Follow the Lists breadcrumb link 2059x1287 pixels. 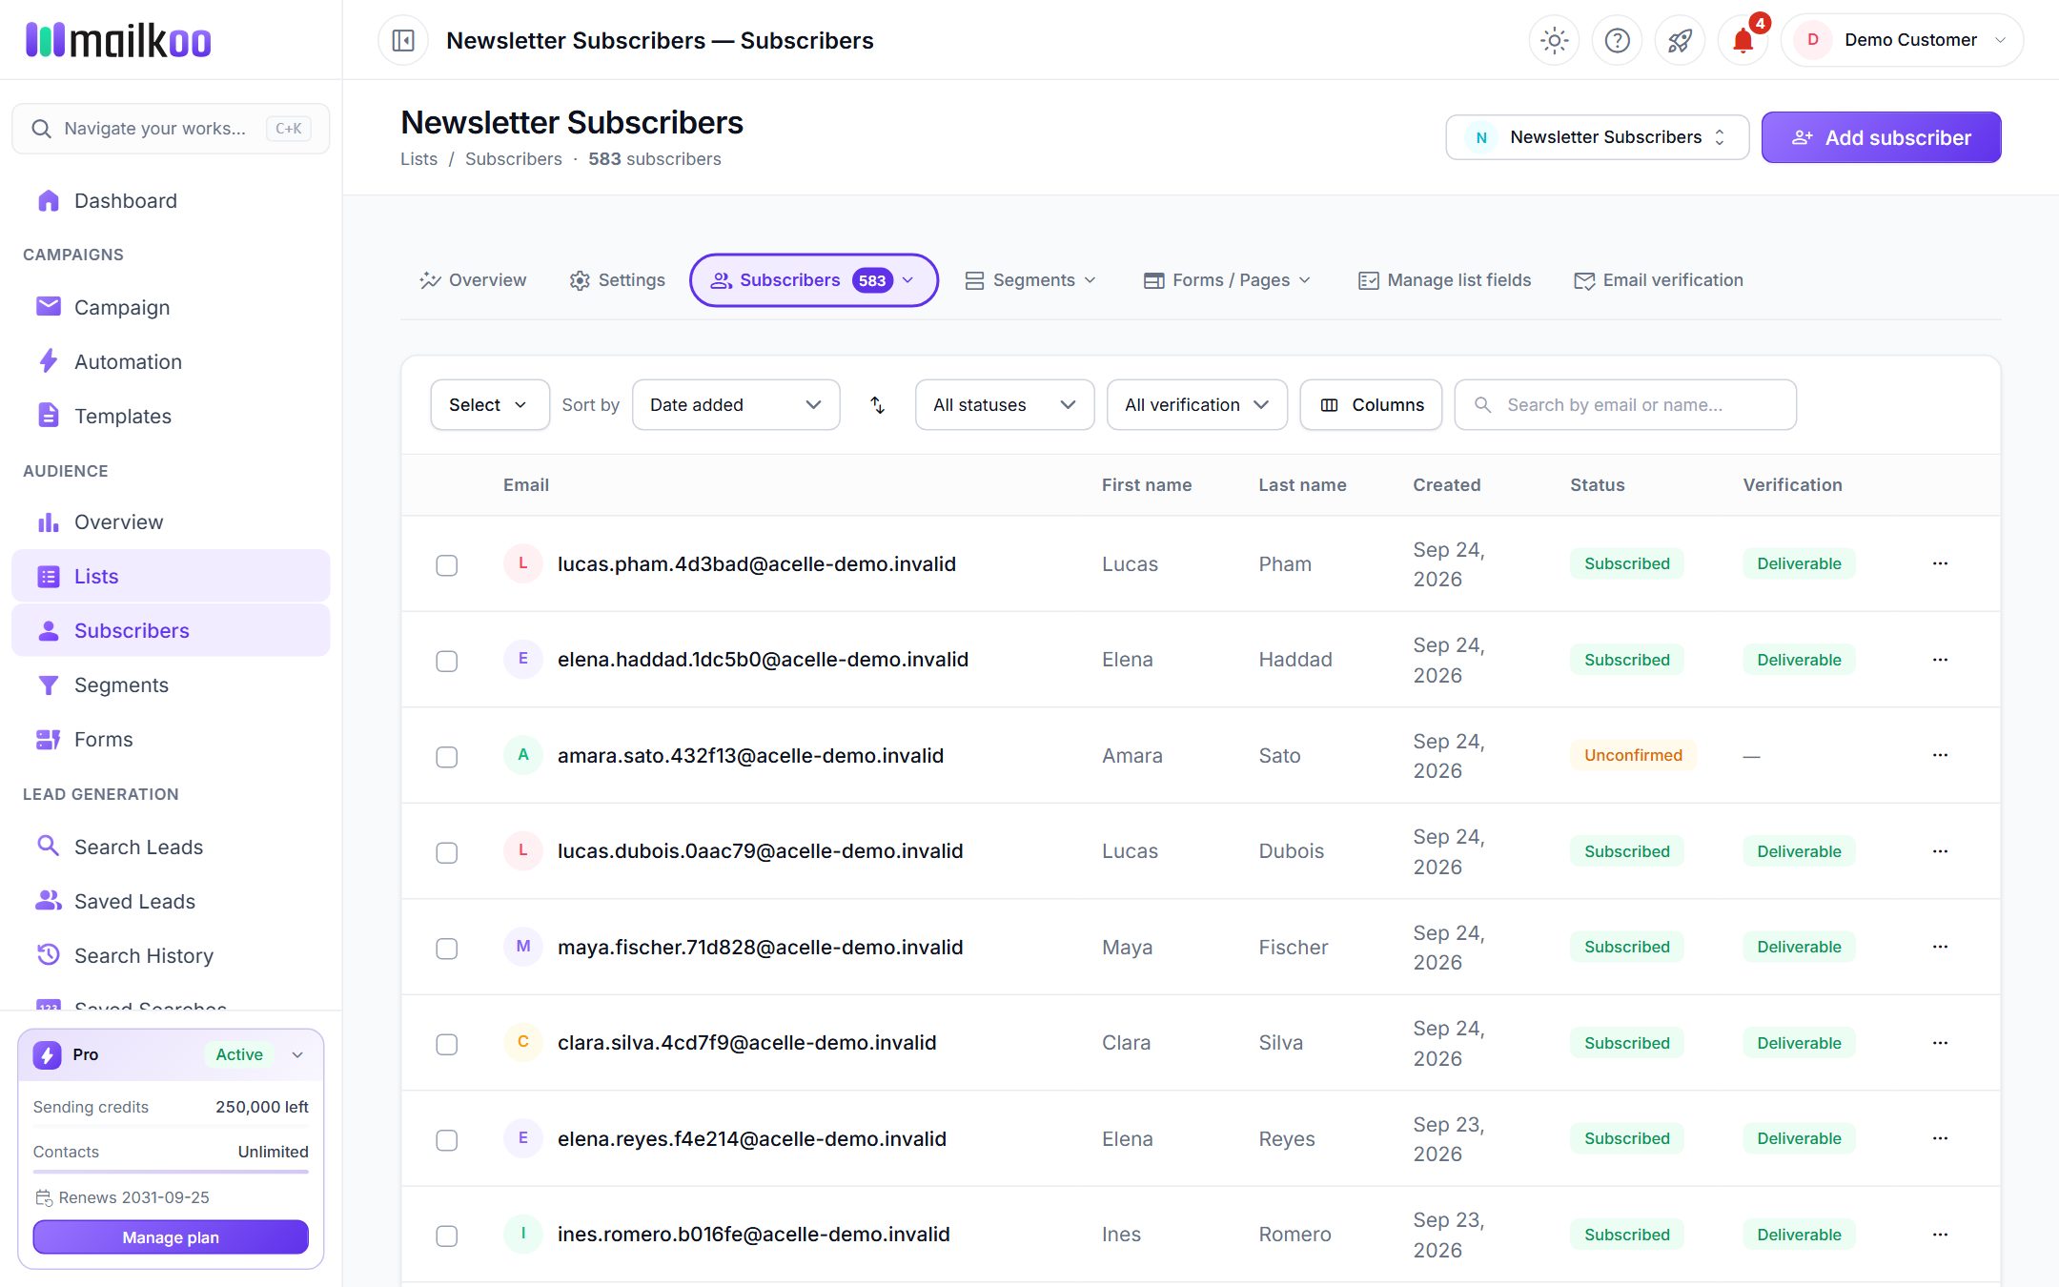418,159
